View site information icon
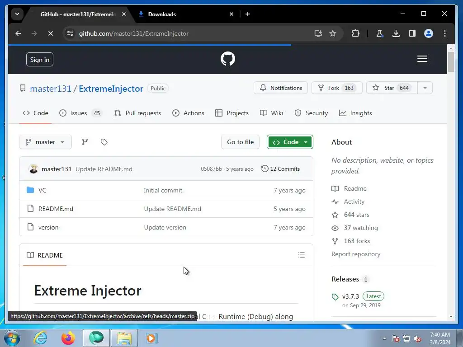463x347 pixels. click(x=70, y=33)
